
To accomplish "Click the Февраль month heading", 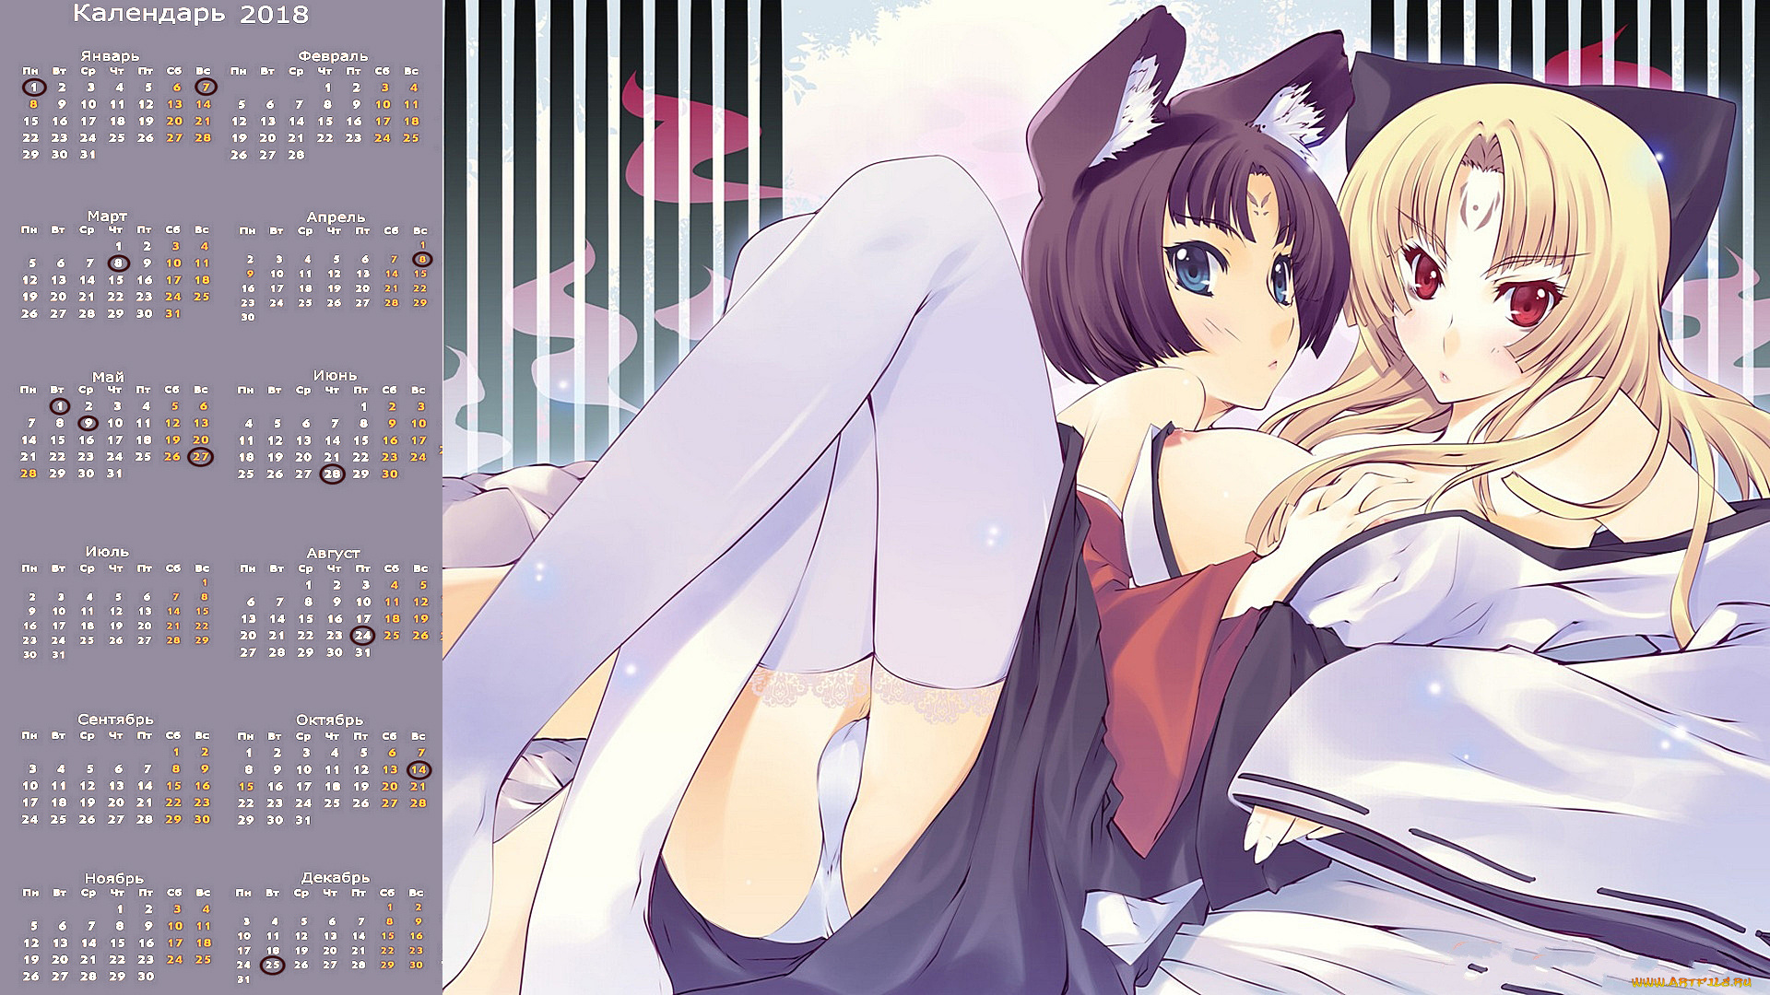I will (333, 56).
